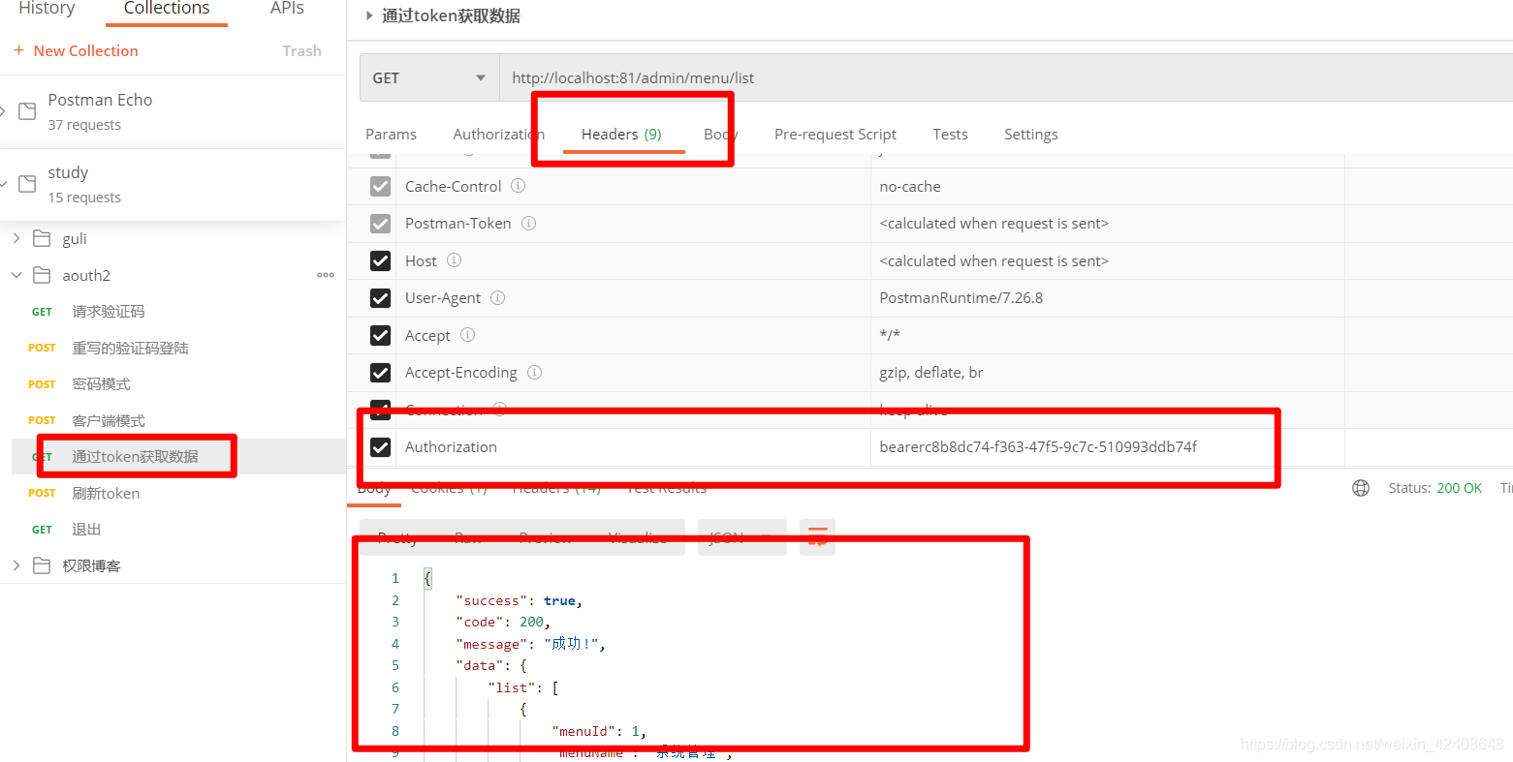Uncheck the Accept header checkbox

coord(381,335)
